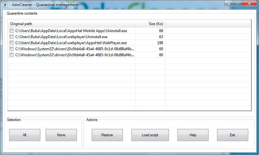
Task: Click size value 63
Action: click(x=161, y=37)
